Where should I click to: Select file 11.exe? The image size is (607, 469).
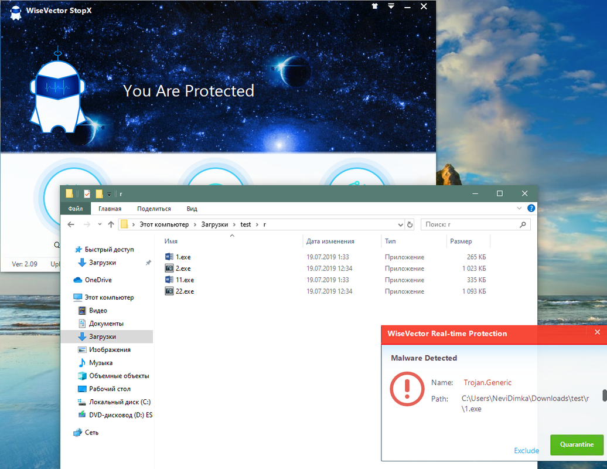(185, 280)
